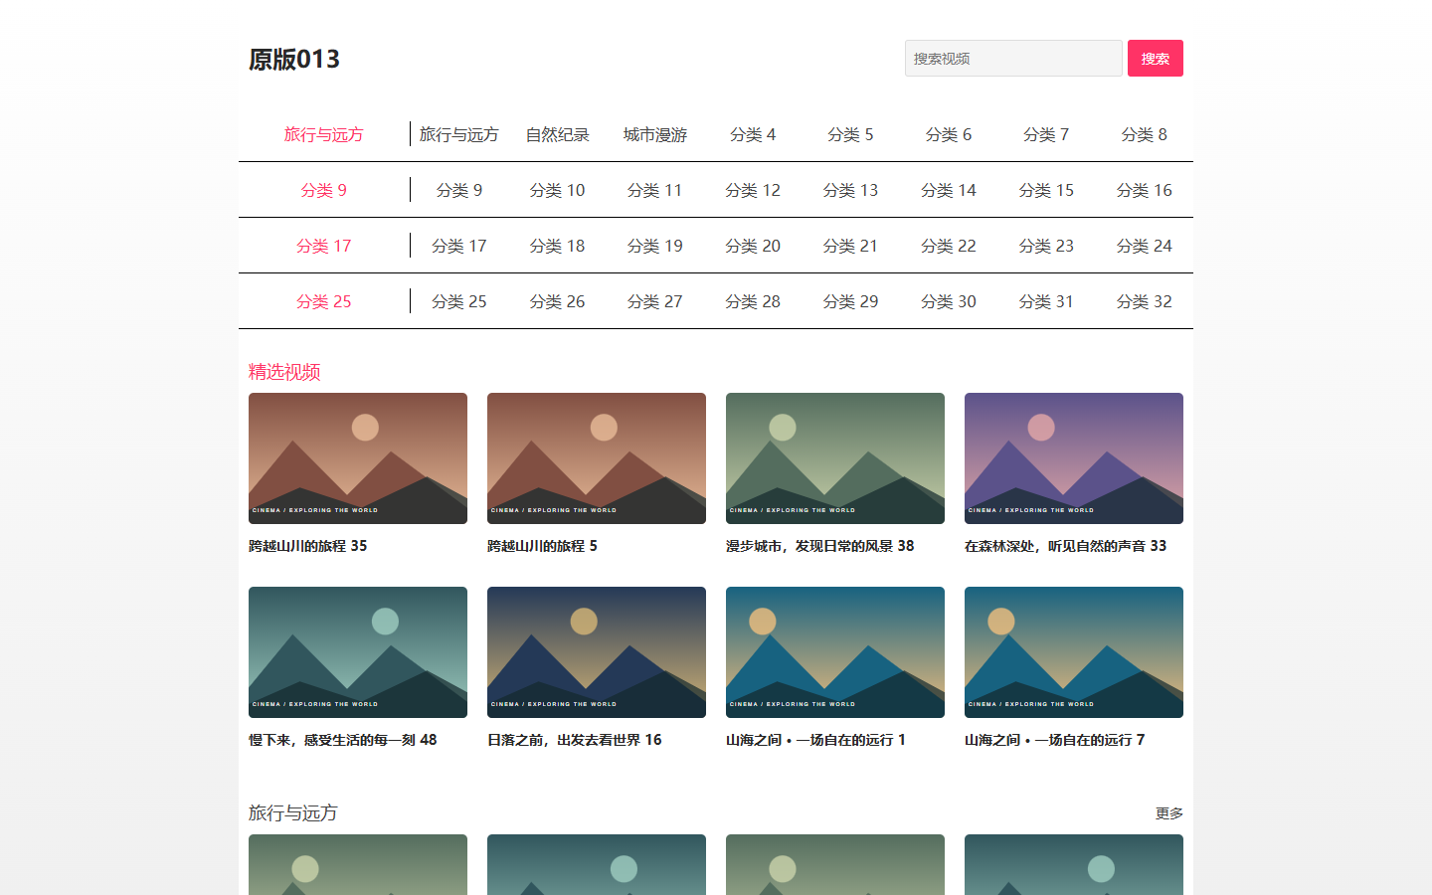
Task: Click the pink 搜索 button
Action: [1156, 59]
